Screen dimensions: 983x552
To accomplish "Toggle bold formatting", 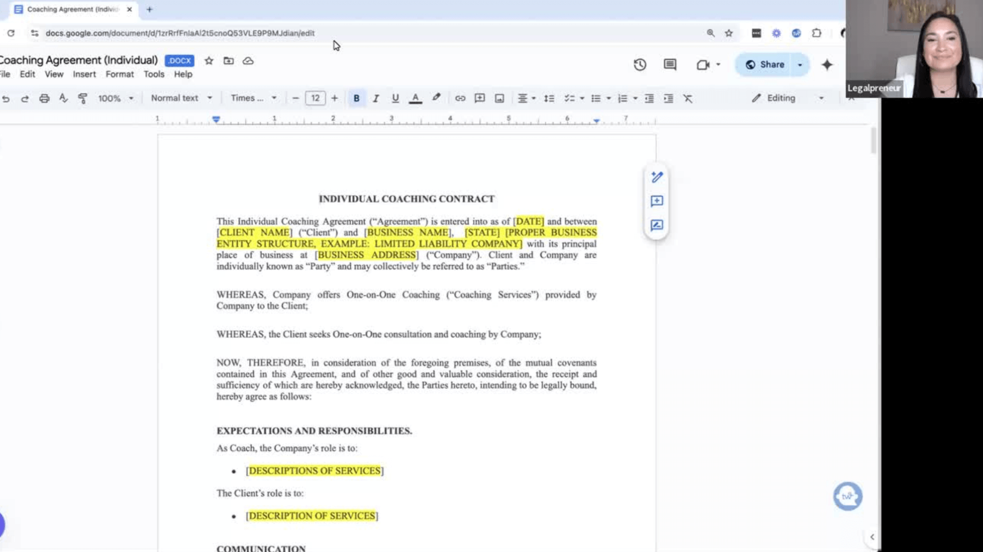I will pyautogui.click(x=356, y=98).
